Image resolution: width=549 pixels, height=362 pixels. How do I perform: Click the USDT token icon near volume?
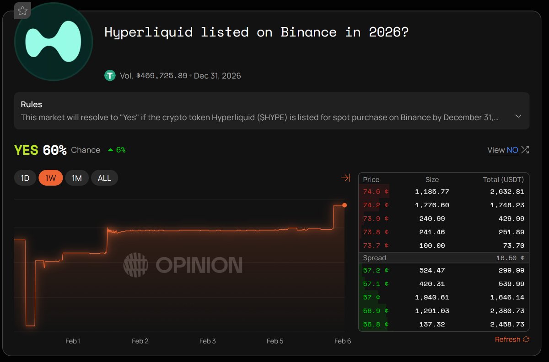110,75
